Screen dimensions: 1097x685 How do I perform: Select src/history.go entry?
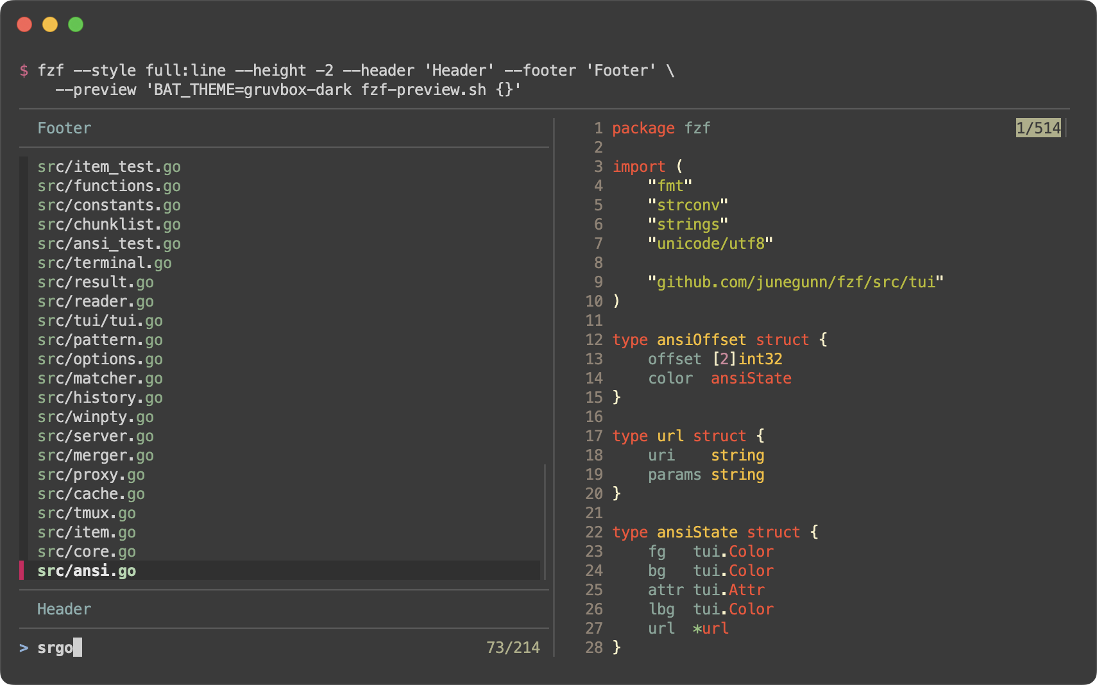[100, 398]
